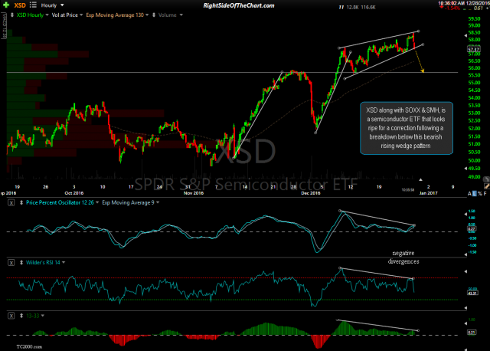Click the XSD ticker symbol
This screenshot has height=351, width=490.
(21, 5)
